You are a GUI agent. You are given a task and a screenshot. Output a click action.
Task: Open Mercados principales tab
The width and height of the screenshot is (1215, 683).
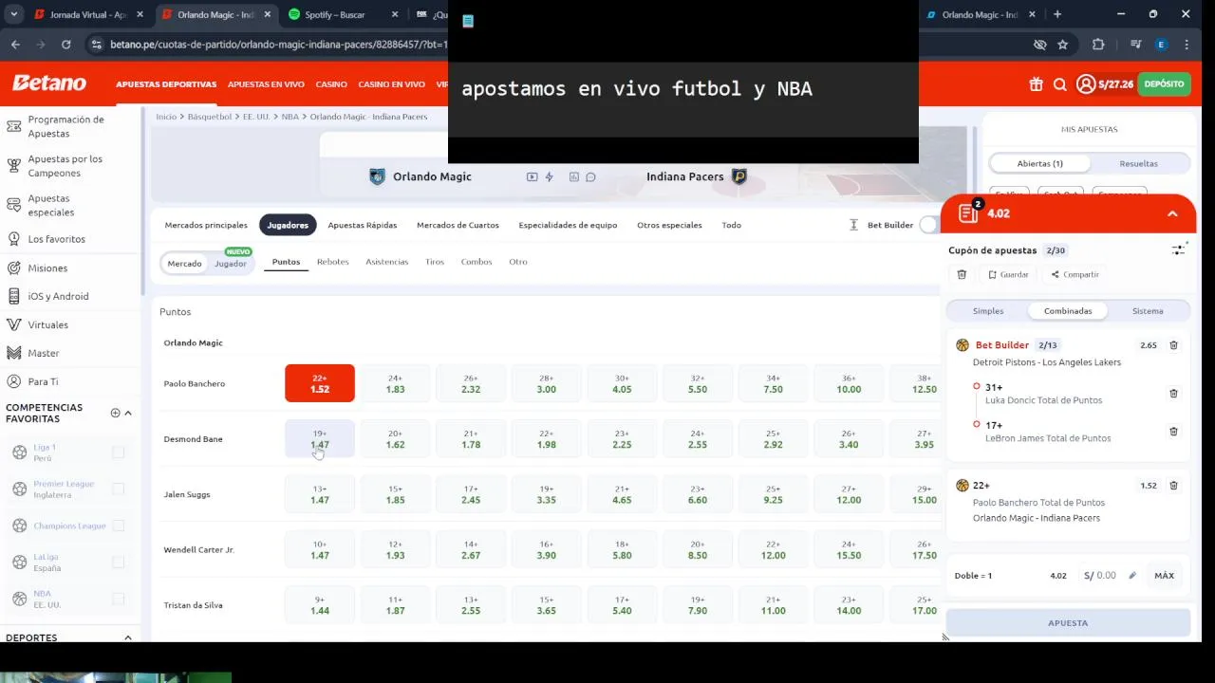[206, 225]
